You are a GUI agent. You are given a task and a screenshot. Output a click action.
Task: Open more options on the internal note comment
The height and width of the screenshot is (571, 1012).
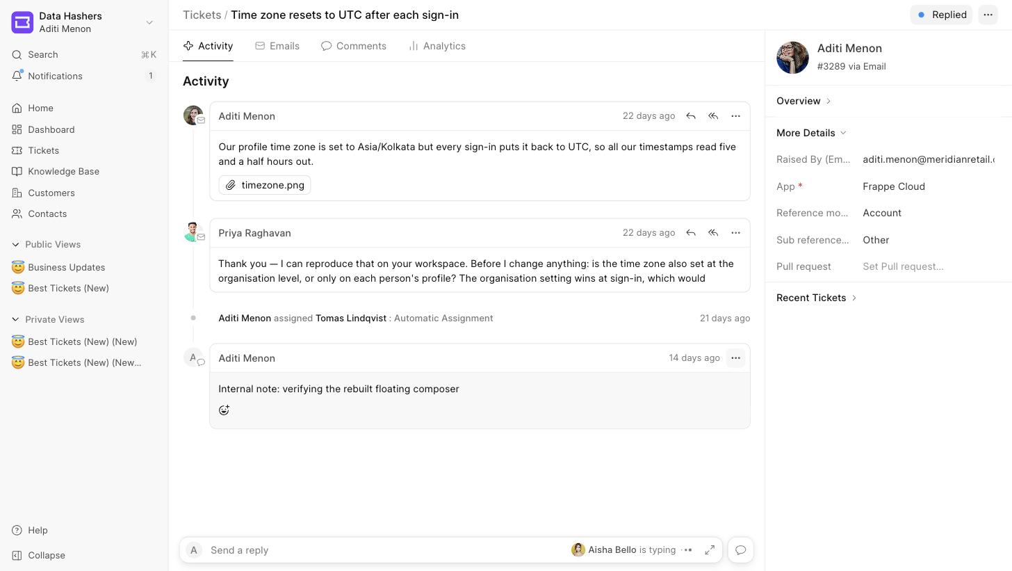(x=735, y=358)
